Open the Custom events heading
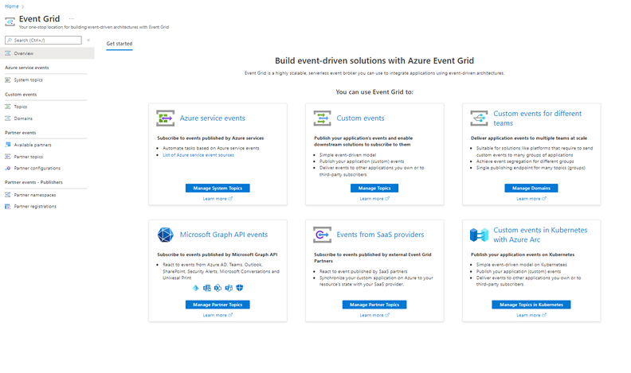Screen dimensions: 631x373 click(360, 118)
